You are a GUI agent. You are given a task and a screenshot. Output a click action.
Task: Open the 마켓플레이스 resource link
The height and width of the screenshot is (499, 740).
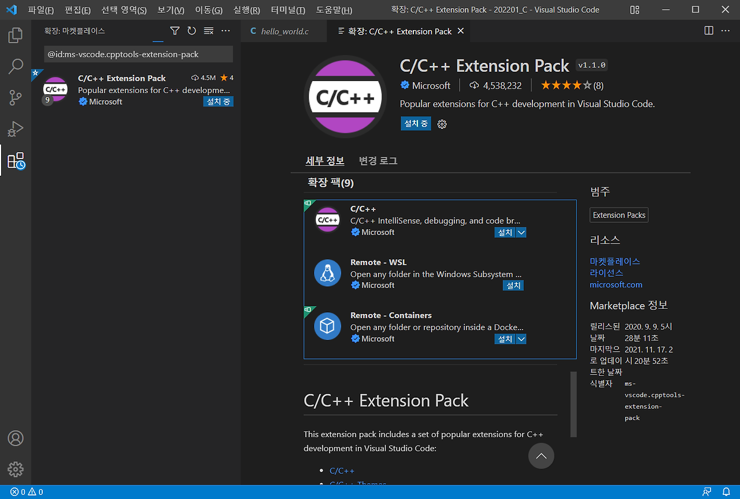615,261
